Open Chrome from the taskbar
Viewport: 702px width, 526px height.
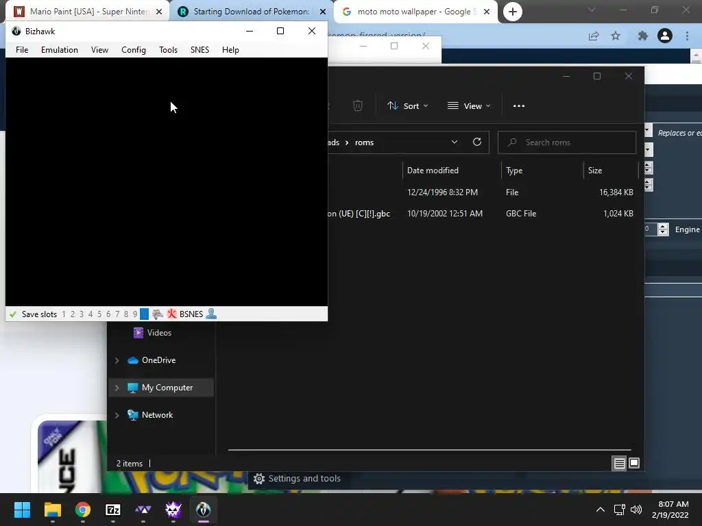pos(83,510)
